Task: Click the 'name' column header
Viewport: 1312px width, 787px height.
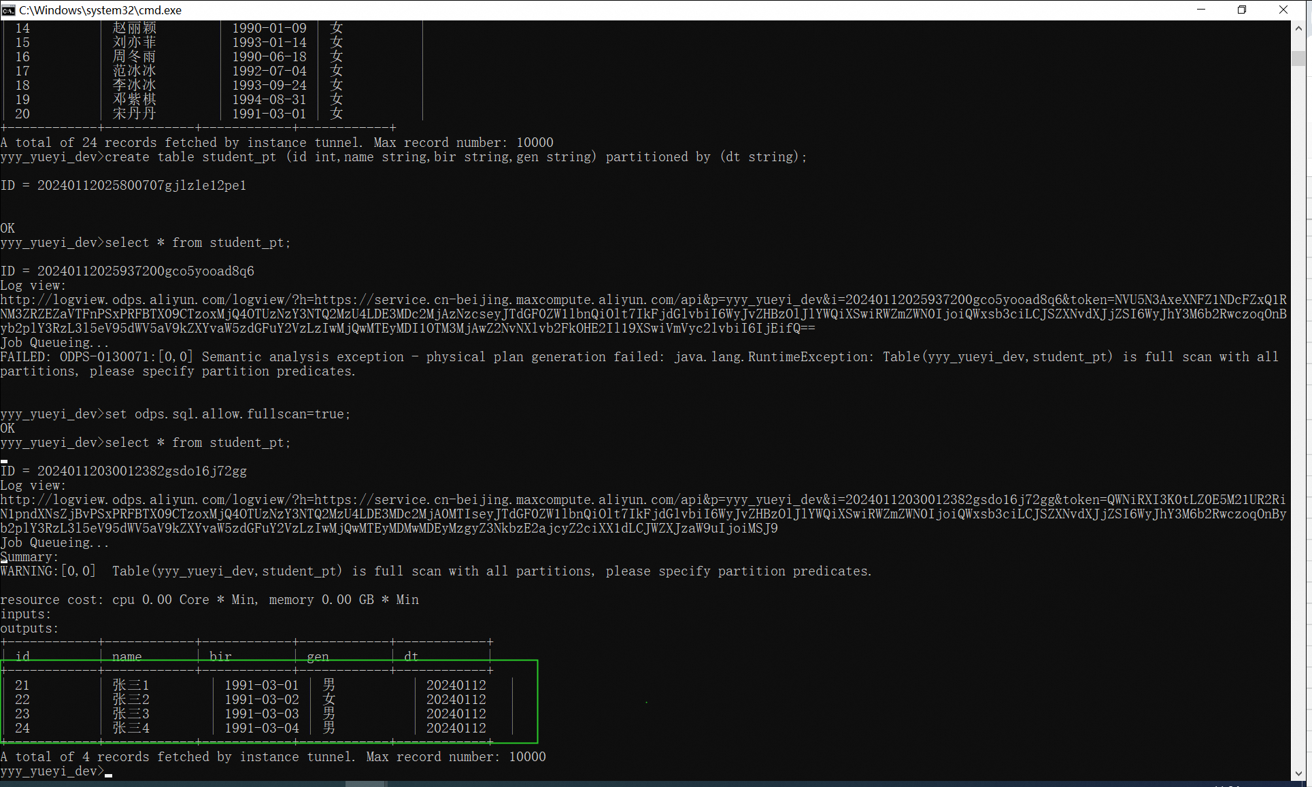Action: [x=127, y=656]
